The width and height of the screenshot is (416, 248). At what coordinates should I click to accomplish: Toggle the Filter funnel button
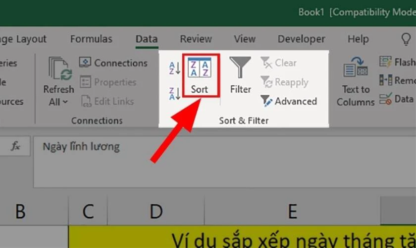pos(240,76)
